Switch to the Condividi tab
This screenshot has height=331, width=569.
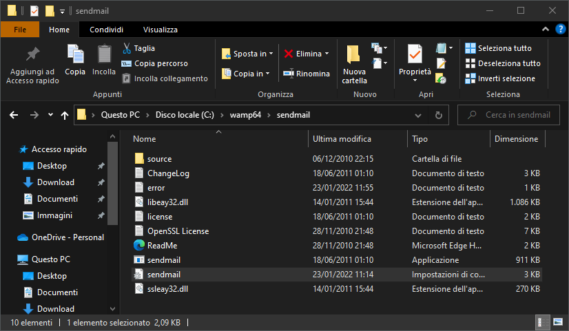coord(106,30)
